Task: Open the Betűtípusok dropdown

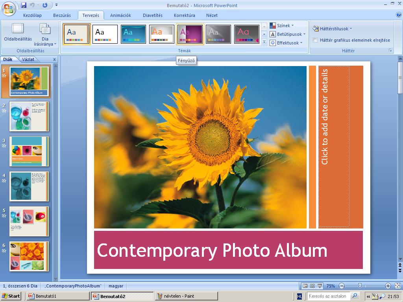Action: (288, 34)
